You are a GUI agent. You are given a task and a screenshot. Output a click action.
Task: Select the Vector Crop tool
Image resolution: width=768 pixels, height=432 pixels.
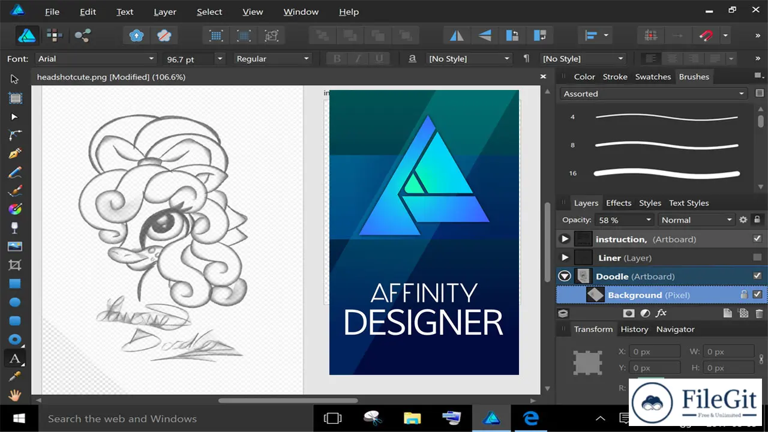point(15,265)
